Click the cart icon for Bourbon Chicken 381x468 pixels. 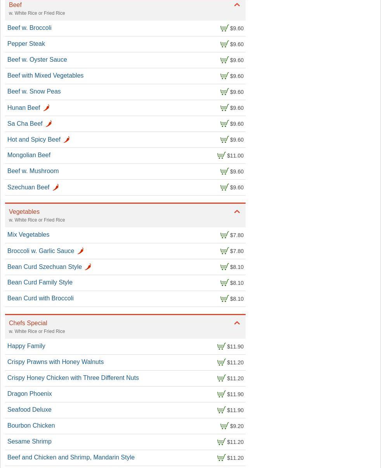pos(224,426)
